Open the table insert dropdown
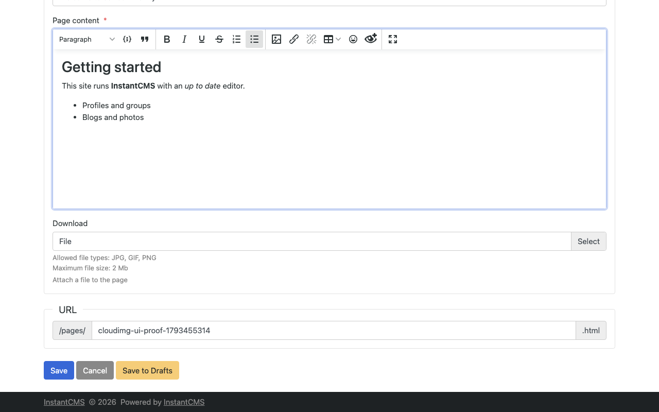659x412 pixels. [332, 39]
